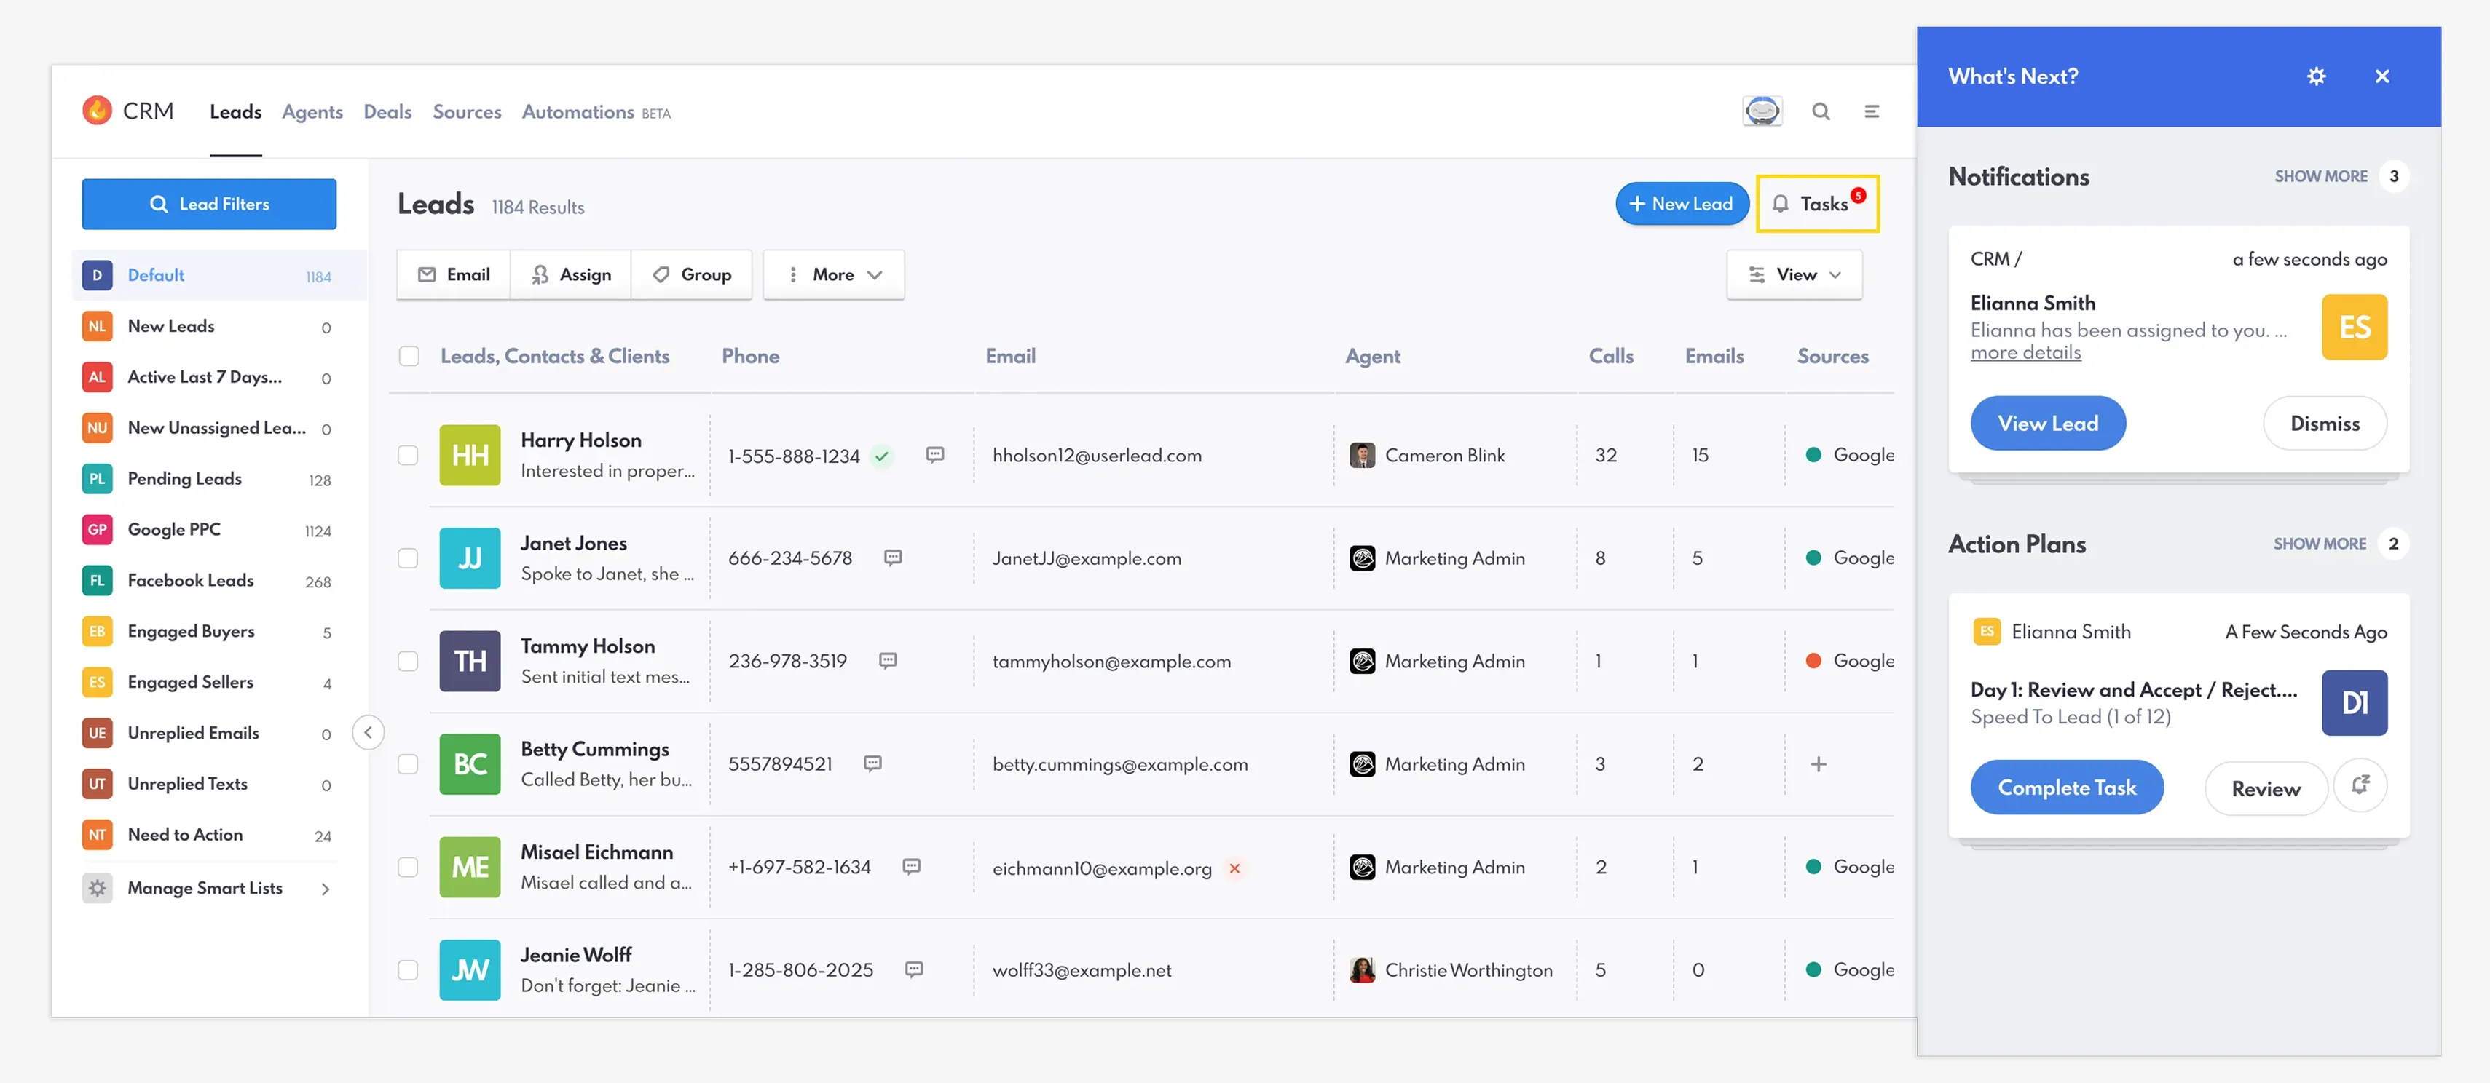Click the settings gear in What's Next panel
Image resolution: width=2490 pixels, height=1083 pixels.
coord(2316,76)
